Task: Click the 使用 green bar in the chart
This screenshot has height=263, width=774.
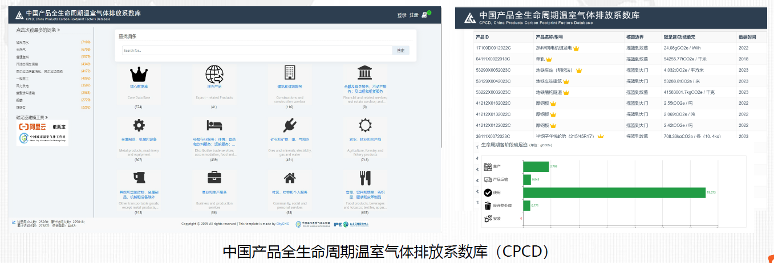Action: (x=614, y=192)
